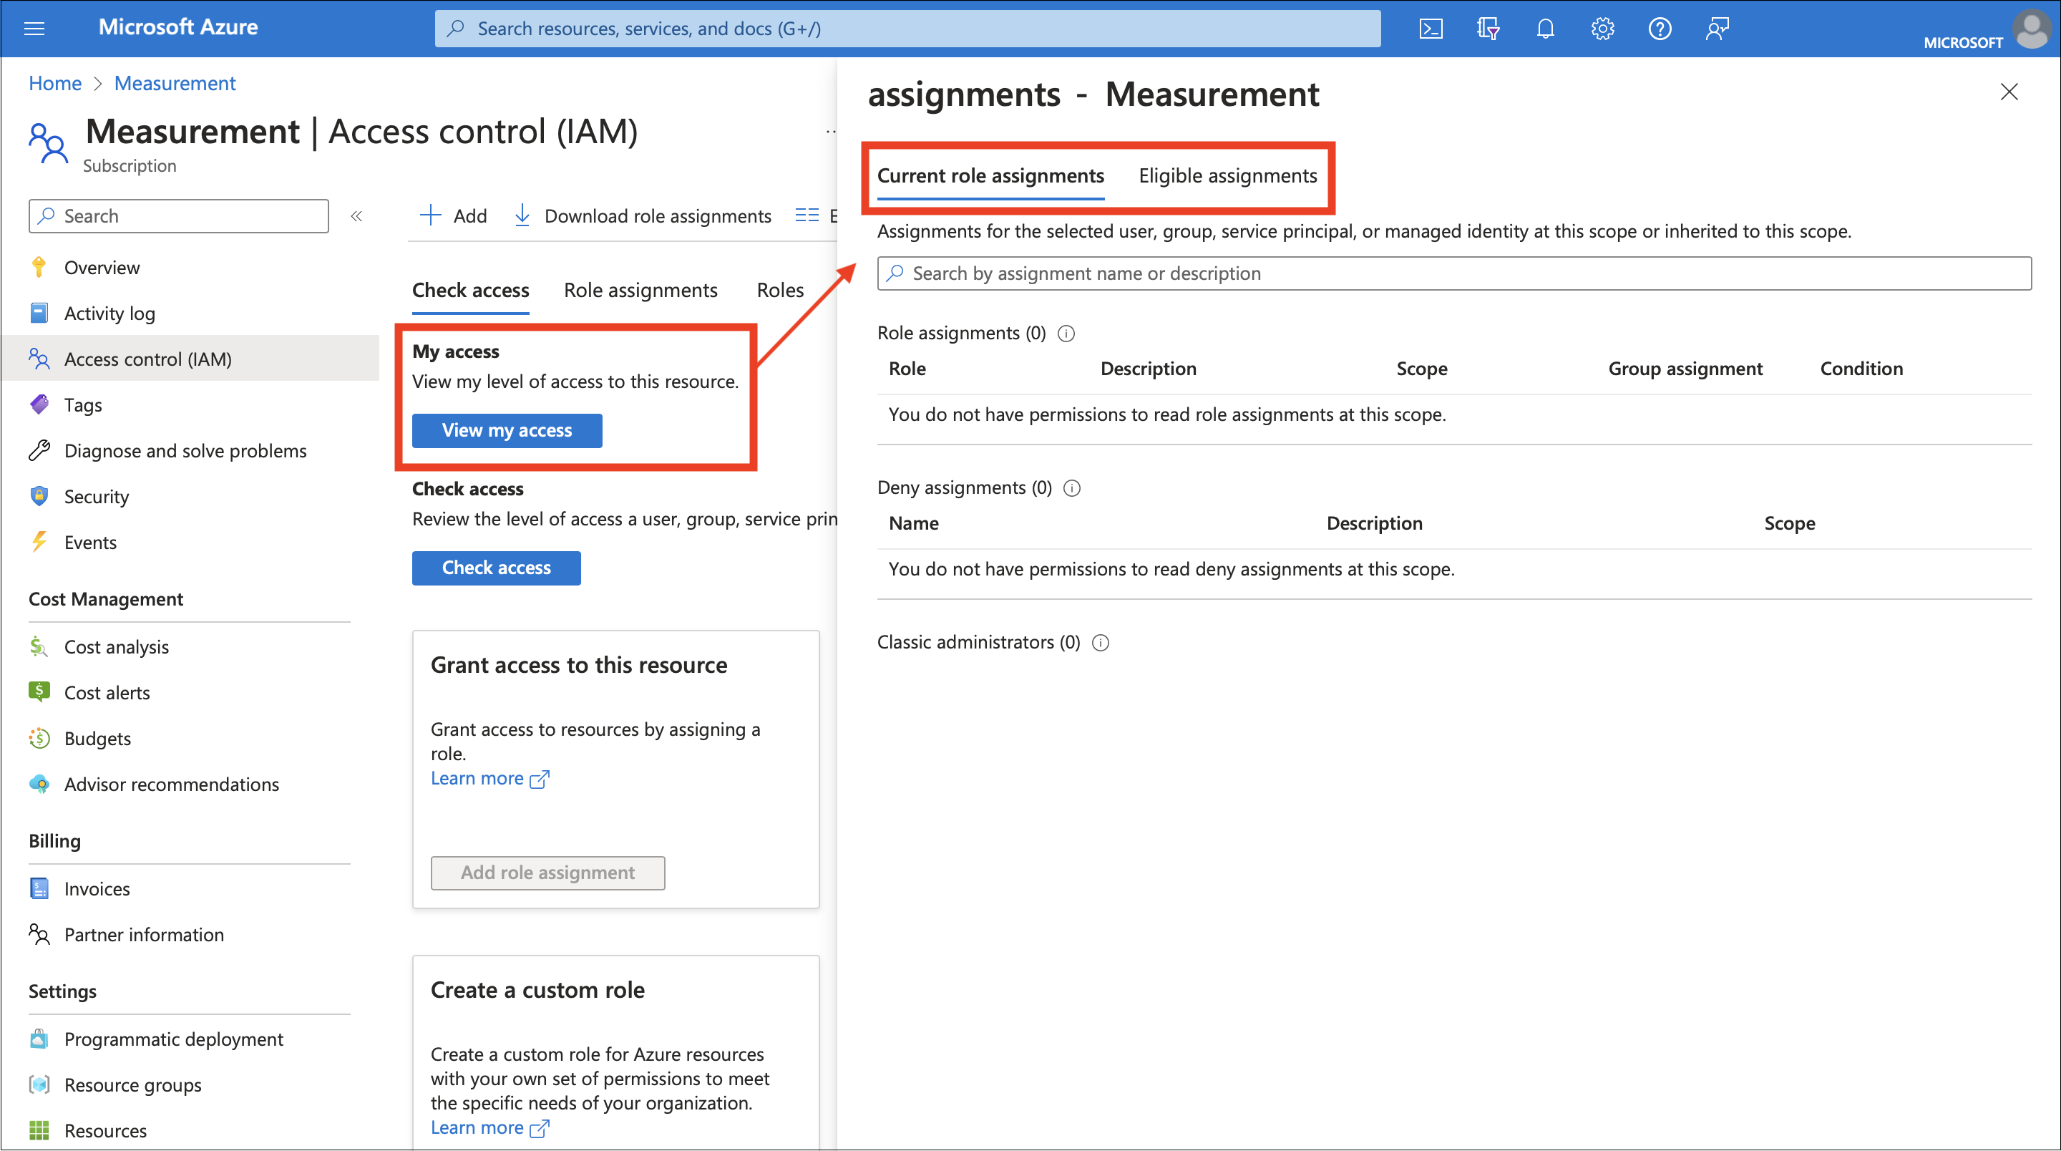Viewport: 2061px width, 1151px height.
Task: Select the Role assignments tab
Action: pos(640,290)
